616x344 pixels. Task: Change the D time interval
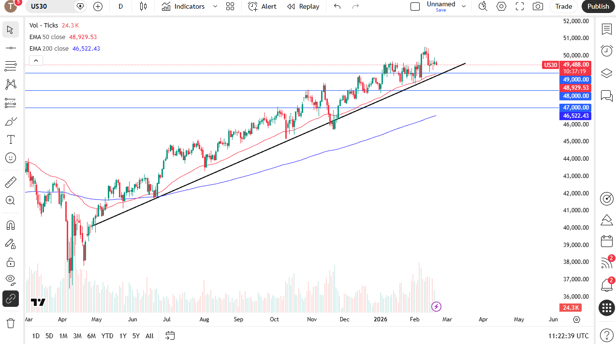(x=120, y=6)
